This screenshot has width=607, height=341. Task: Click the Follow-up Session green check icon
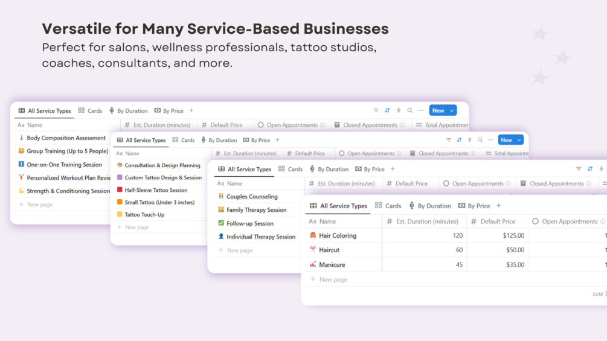click(x=221, y=223)
